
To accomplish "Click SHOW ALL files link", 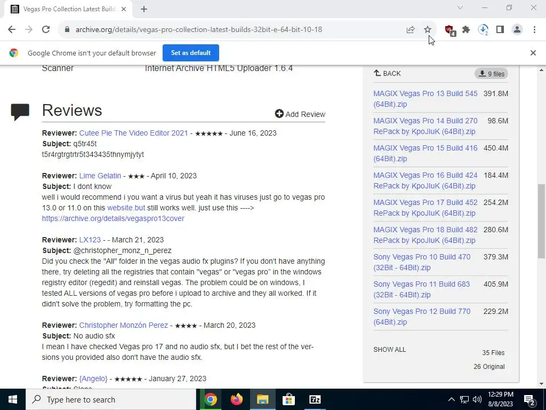I will pyautogui.click(x=390, y=350).
